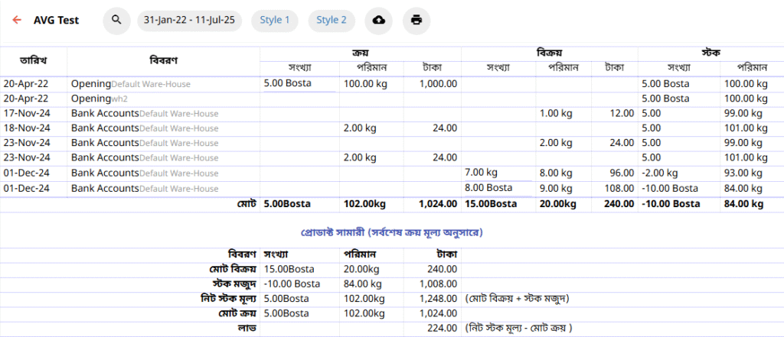The width and height of the screenshot is (784, 337).
Task: Click the cloud download icon
Action: click(x=379, y=20)
